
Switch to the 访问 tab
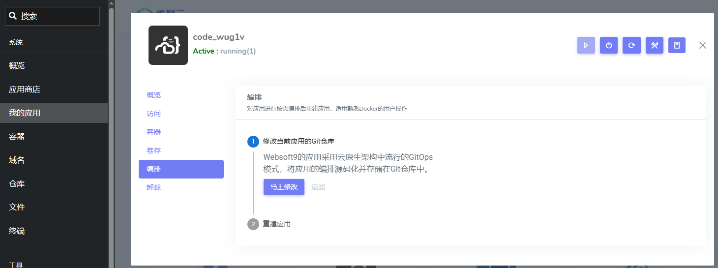click(154, 114)
